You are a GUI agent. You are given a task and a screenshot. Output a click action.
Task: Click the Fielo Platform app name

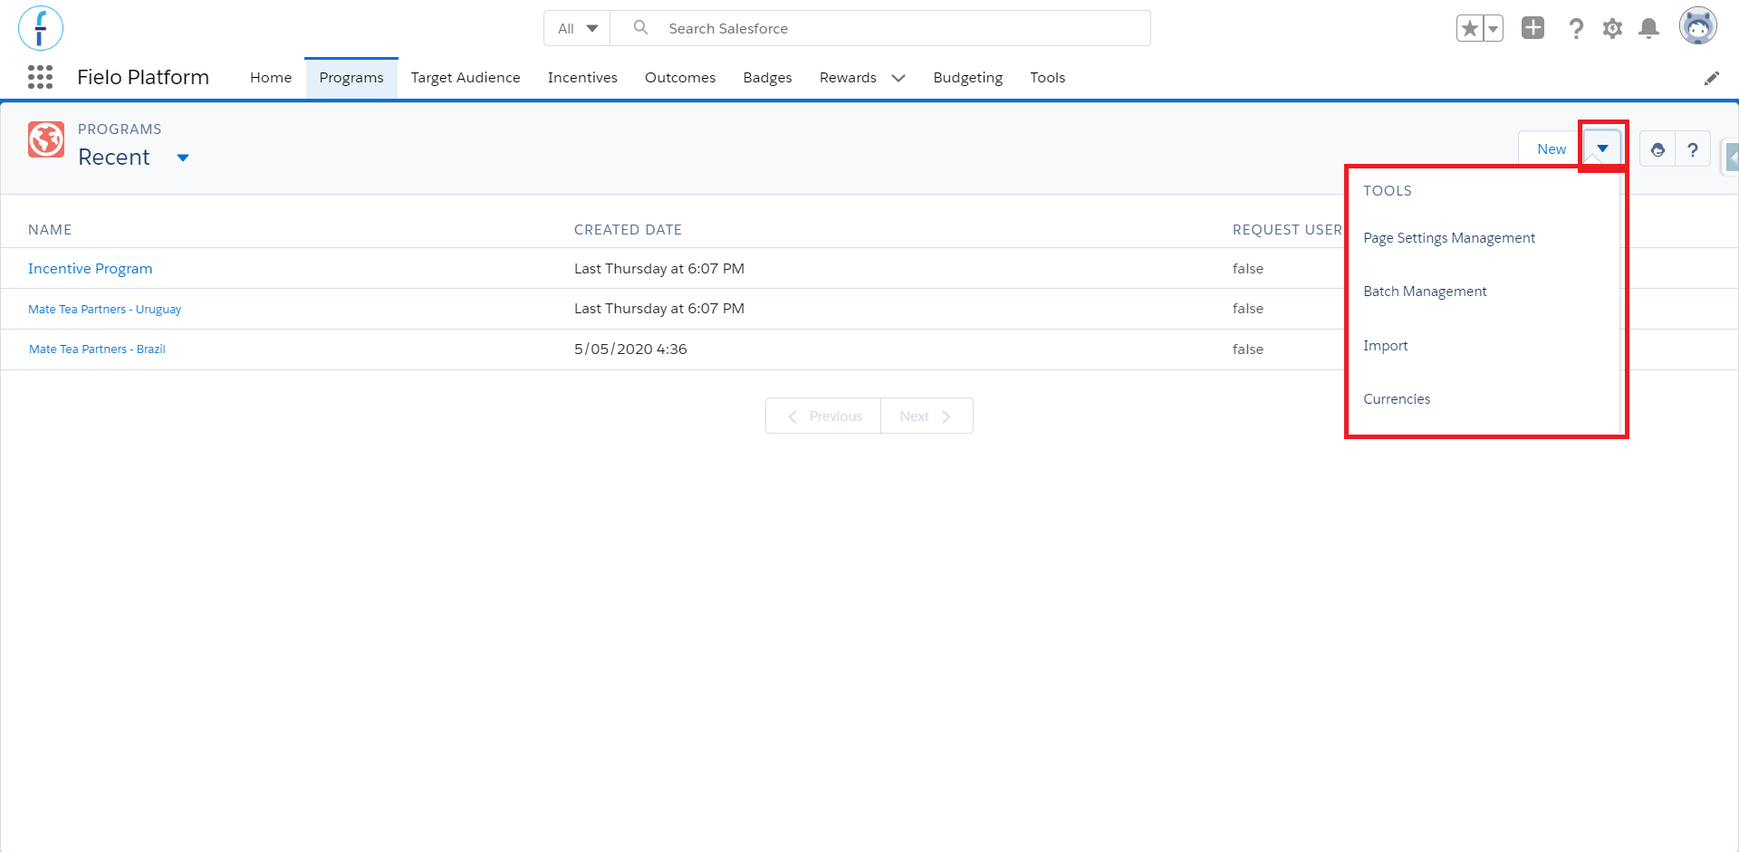pos(143,78)
